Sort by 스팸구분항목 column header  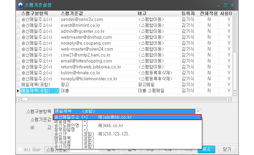(40, 13)
